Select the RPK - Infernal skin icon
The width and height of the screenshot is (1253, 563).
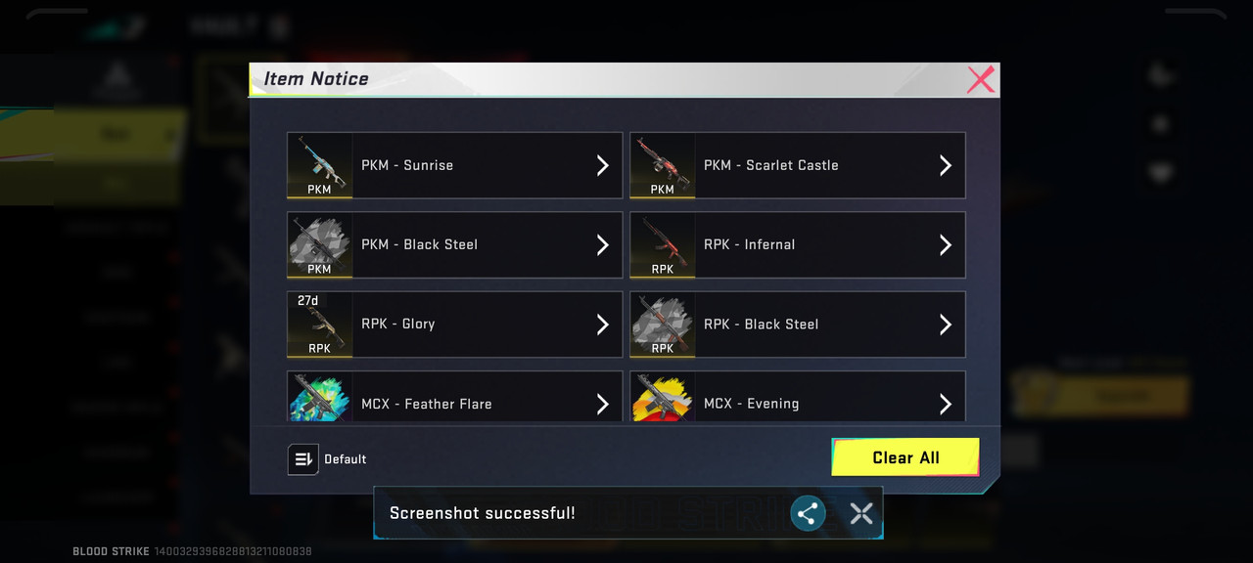click(663, 244)
